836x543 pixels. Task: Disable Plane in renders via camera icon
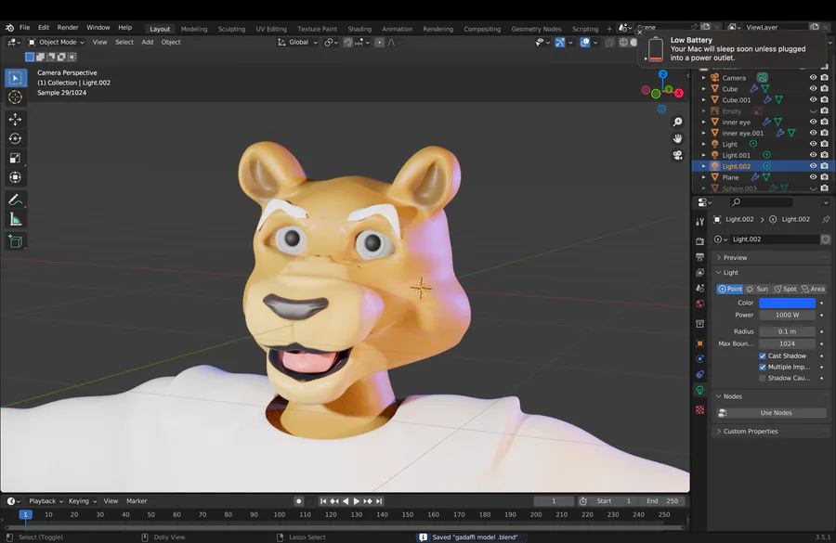824,177
